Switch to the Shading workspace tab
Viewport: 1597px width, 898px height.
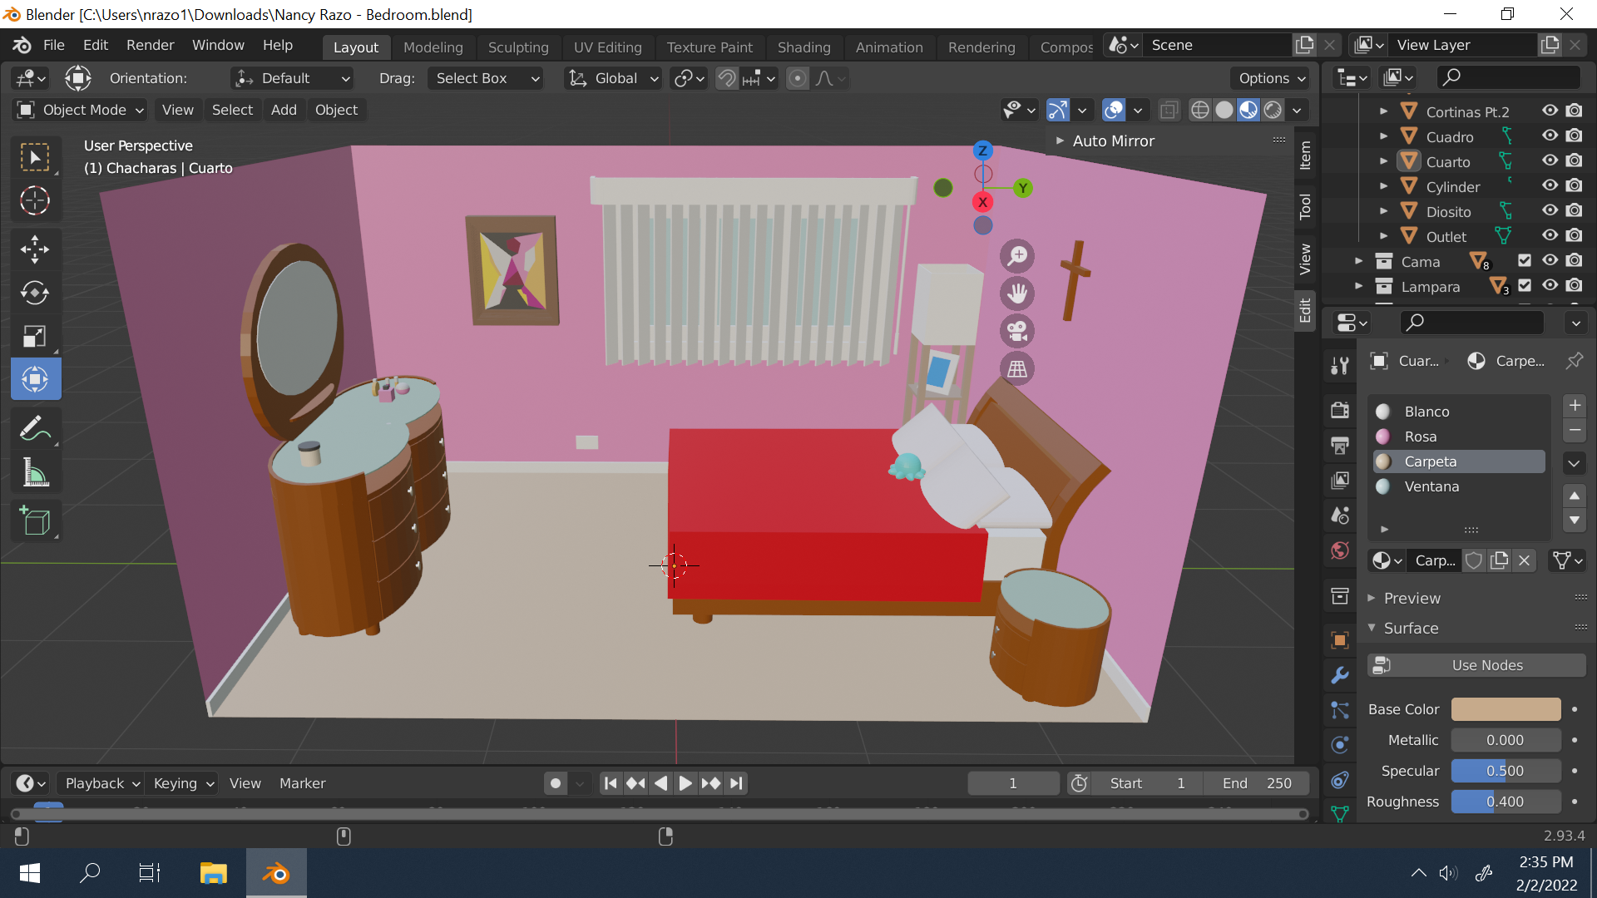click(x=803, y=47)
